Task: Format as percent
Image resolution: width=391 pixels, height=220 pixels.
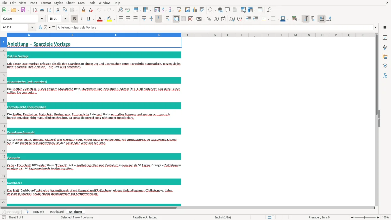Action: [x=209, y=19]
